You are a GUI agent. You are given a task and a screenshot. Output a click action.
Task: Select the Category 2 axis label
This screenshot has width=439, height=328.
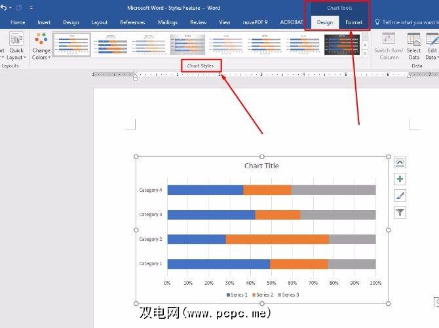151,239
